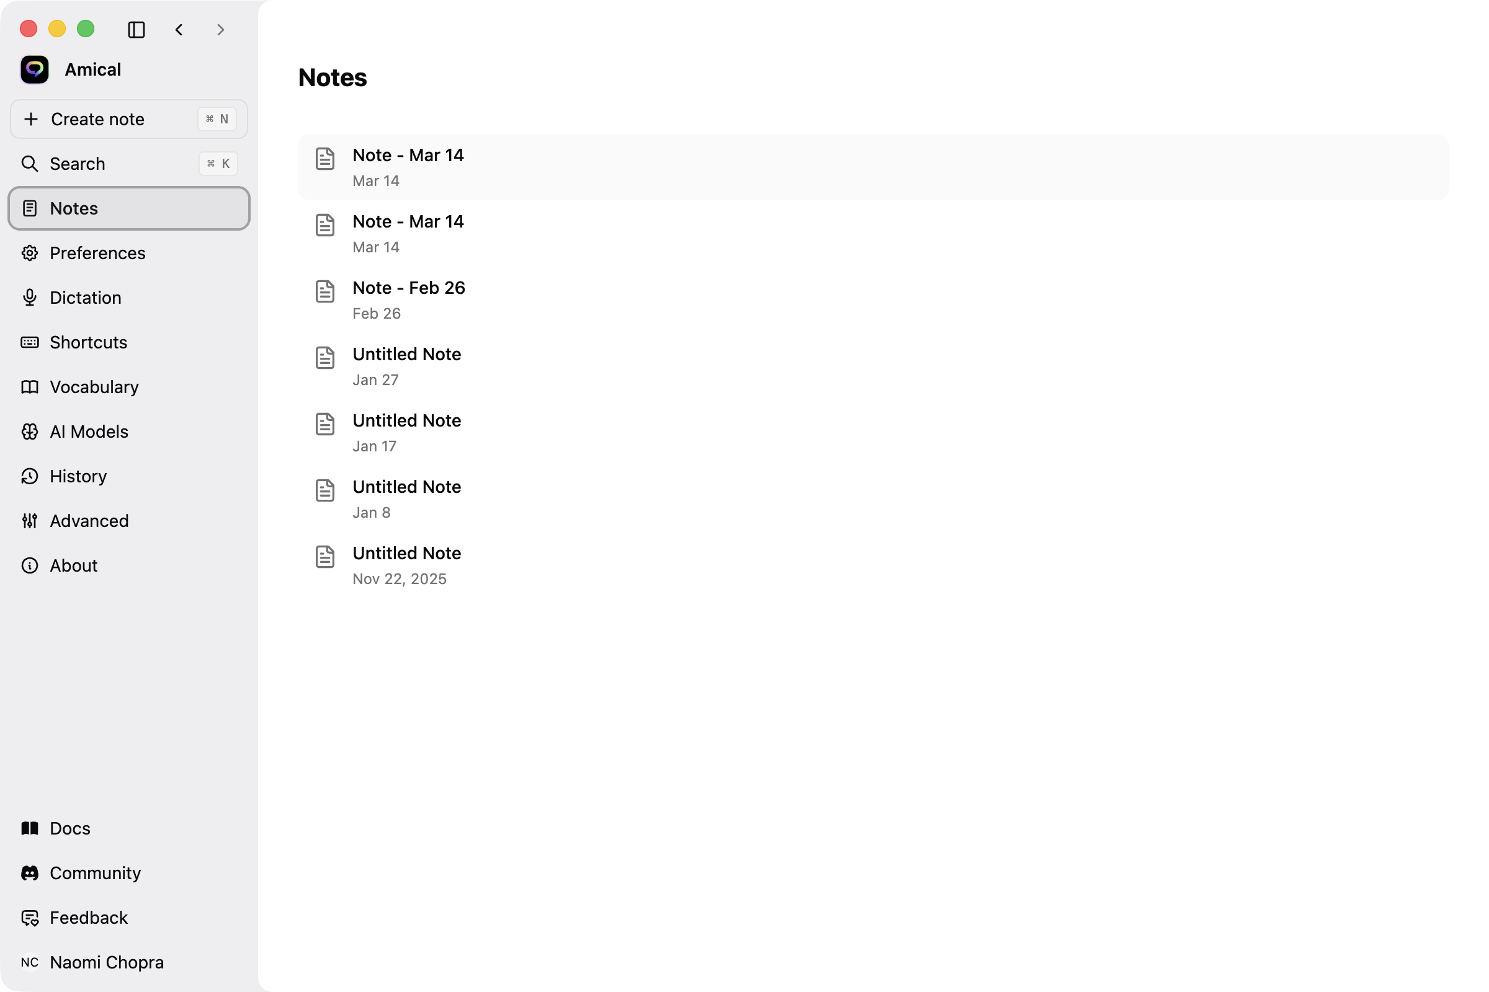Select Notes in the sidebar
The height and width of the screenshot is (992, 1489).
click(x=73, y=208)
